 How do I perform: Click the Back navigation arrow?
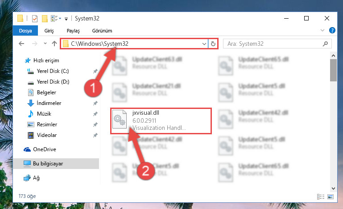[21, 44]
